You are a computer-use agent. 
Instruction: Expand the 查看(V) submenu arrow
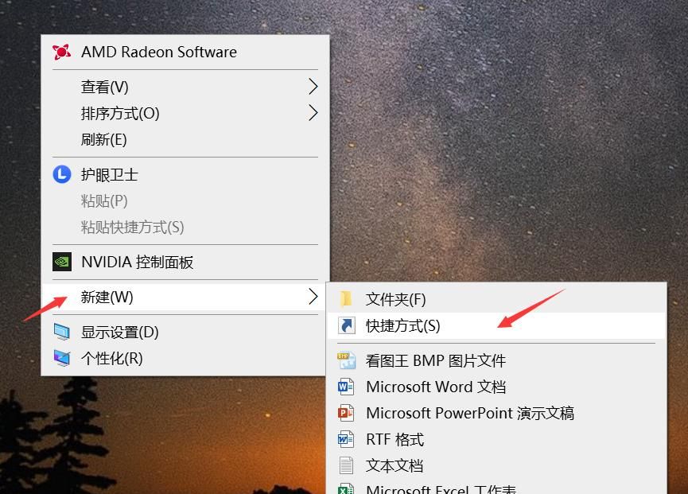[313, 87]
